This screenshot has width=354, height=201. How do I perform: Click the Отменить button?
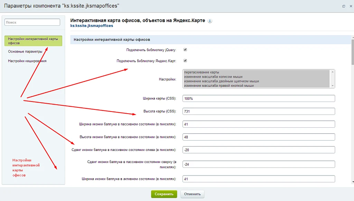tap(192, 194)
